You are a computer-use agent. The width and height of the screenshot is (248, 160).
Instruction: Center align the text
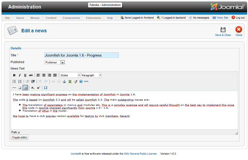point(44,75)
